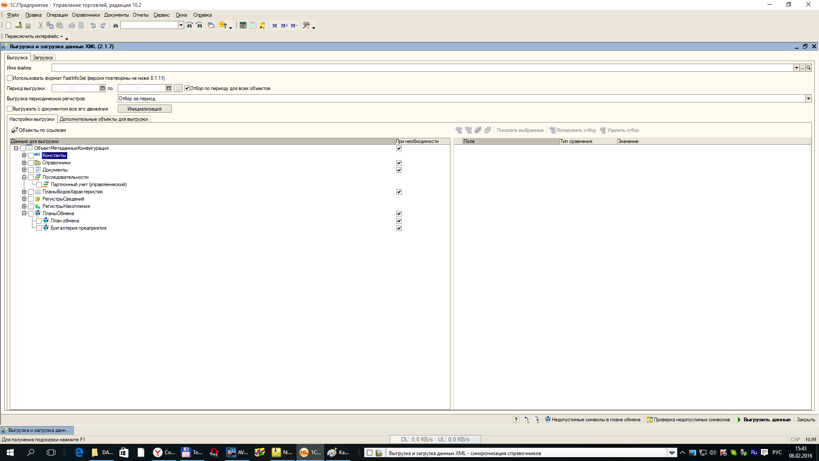The width and height of the screenshot is (819, 461).
Task: Click the M- memory subtract button
Action: [x=294, y=26]
